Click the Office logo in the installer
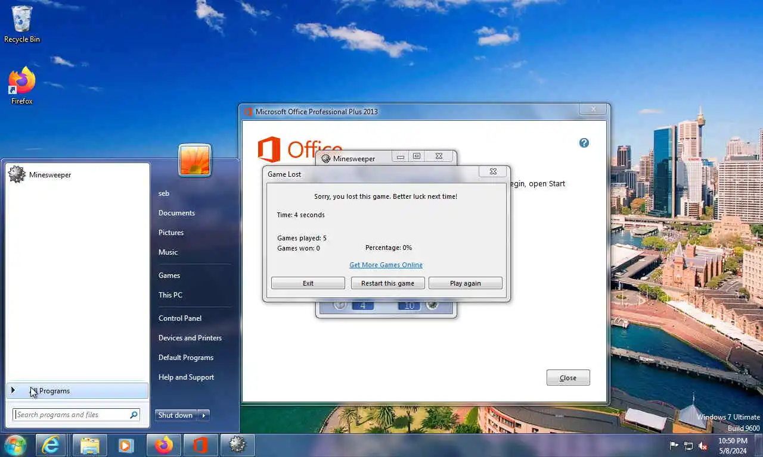The width and height of the screenshot is (763, 457). [x=300, y=149]
